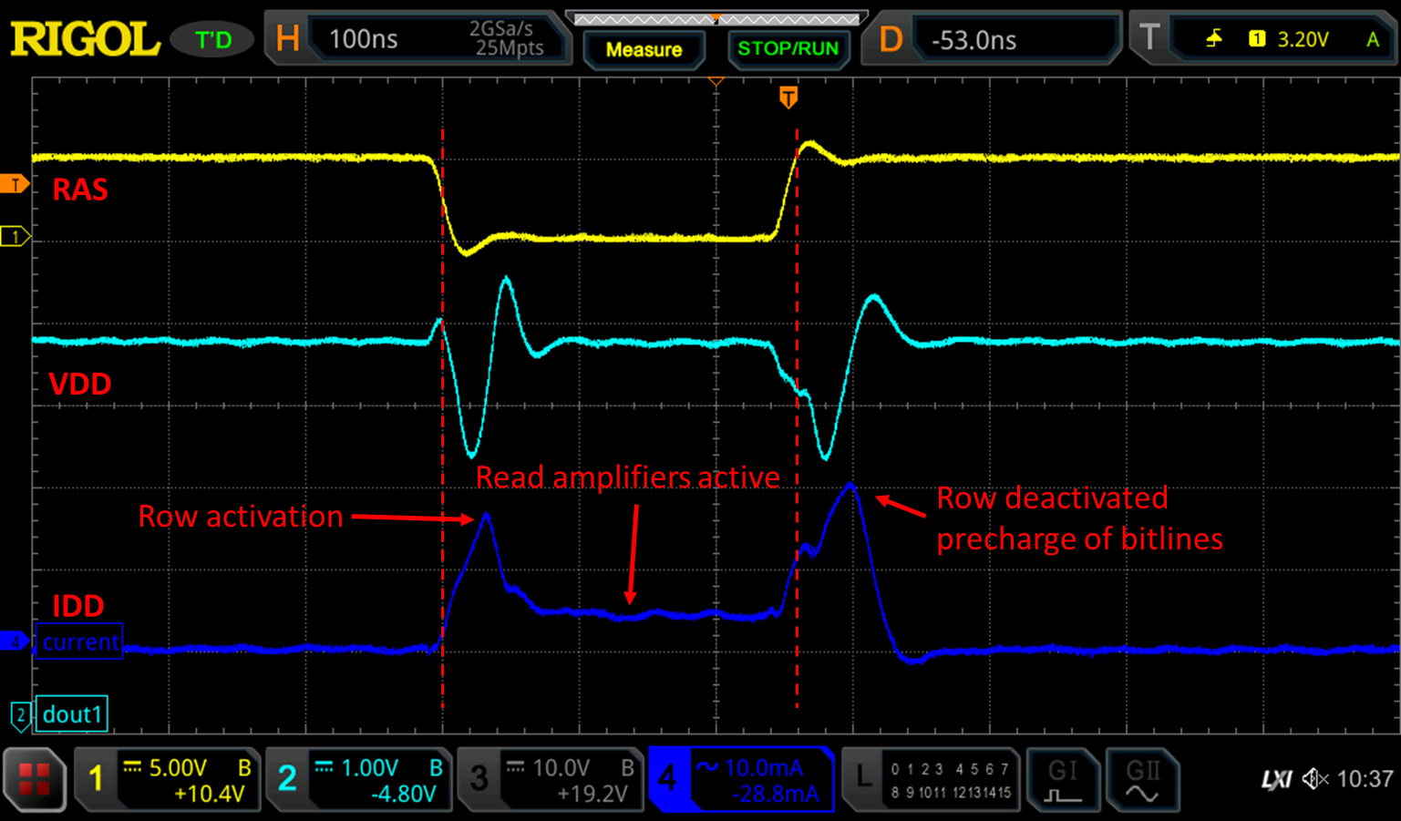Click the Channel 2 settings button

coord(359,779)
